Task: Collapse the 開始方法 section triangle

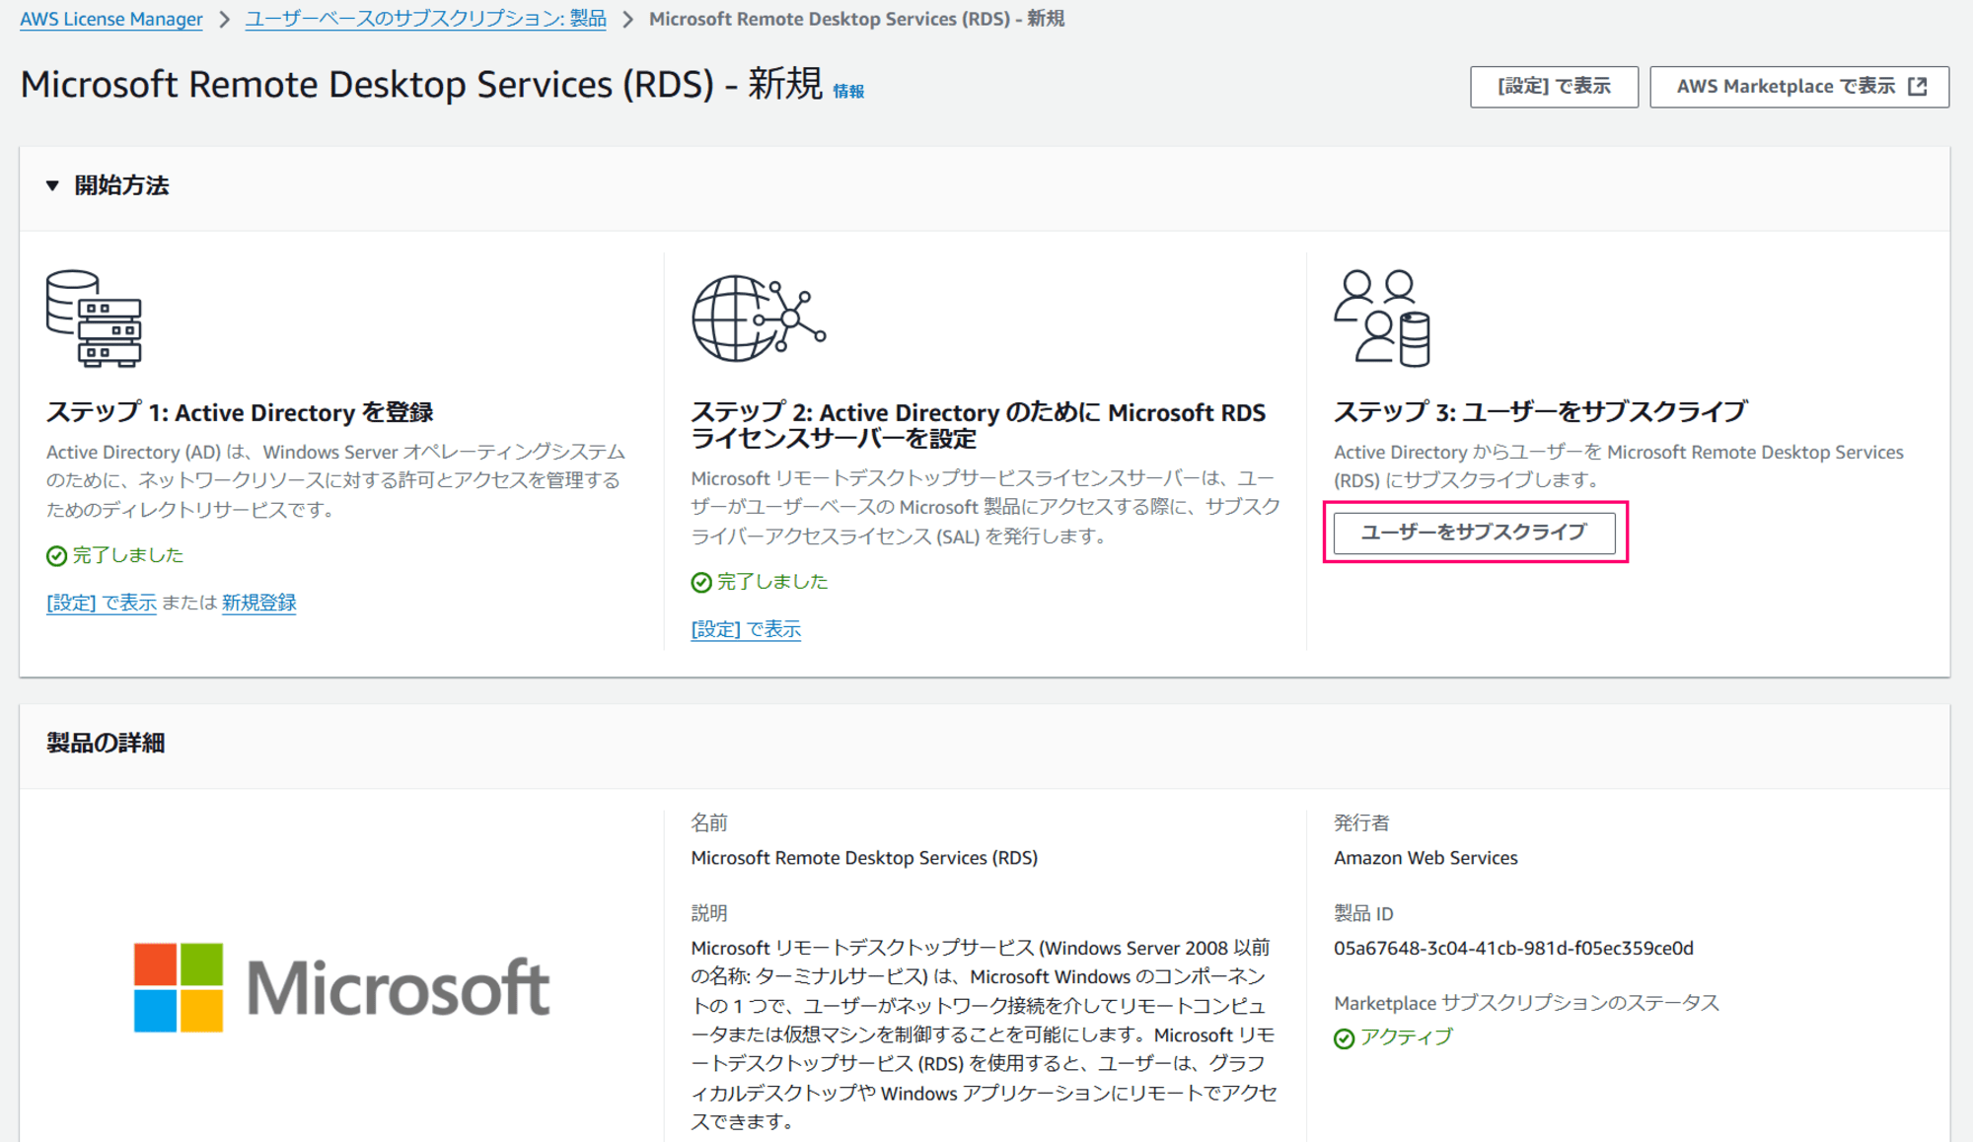Action: (52, 185)
